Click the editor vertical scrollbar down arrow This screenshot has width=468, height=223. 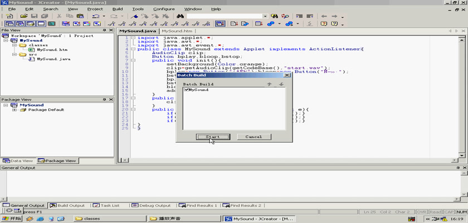[462, 154]
